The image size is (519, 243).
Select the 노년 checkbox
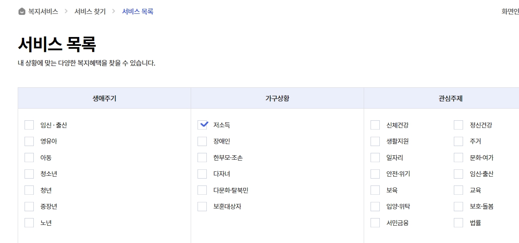[29, 222]
